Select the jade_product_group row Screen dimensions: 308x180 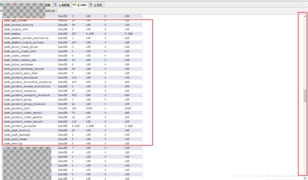(72, 100)
